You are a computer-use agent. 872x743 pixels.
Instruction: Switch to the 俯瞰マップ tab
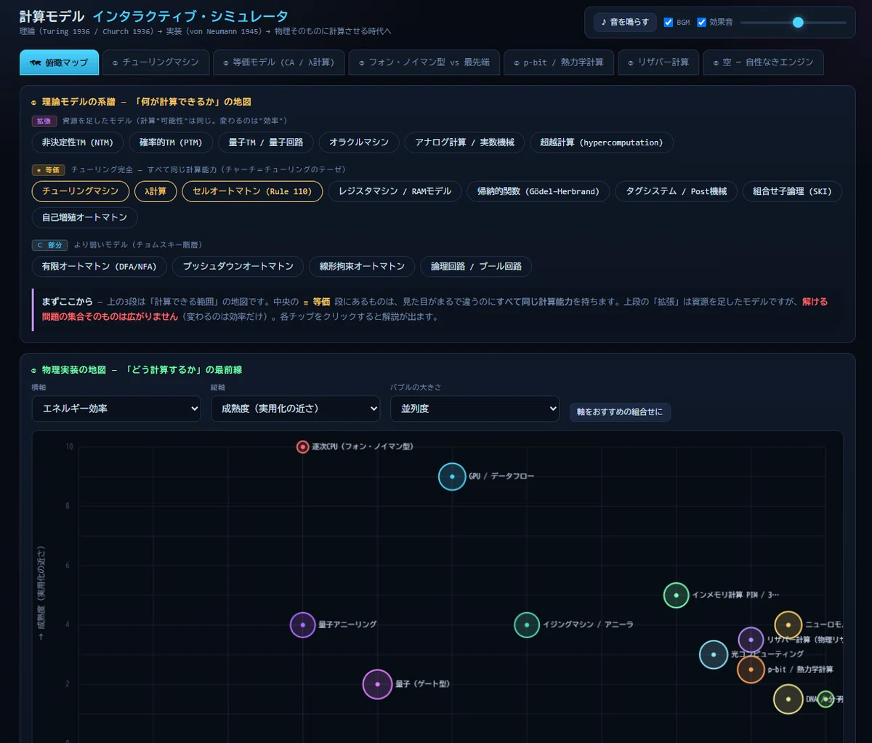59,63
